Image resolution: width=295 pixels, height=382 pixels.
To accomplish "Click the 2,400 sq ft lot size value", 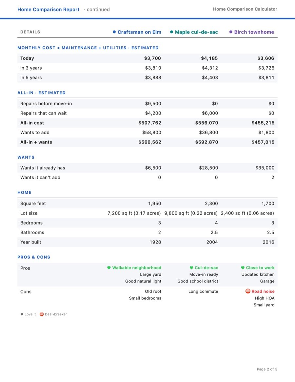I will click(247, 213).
